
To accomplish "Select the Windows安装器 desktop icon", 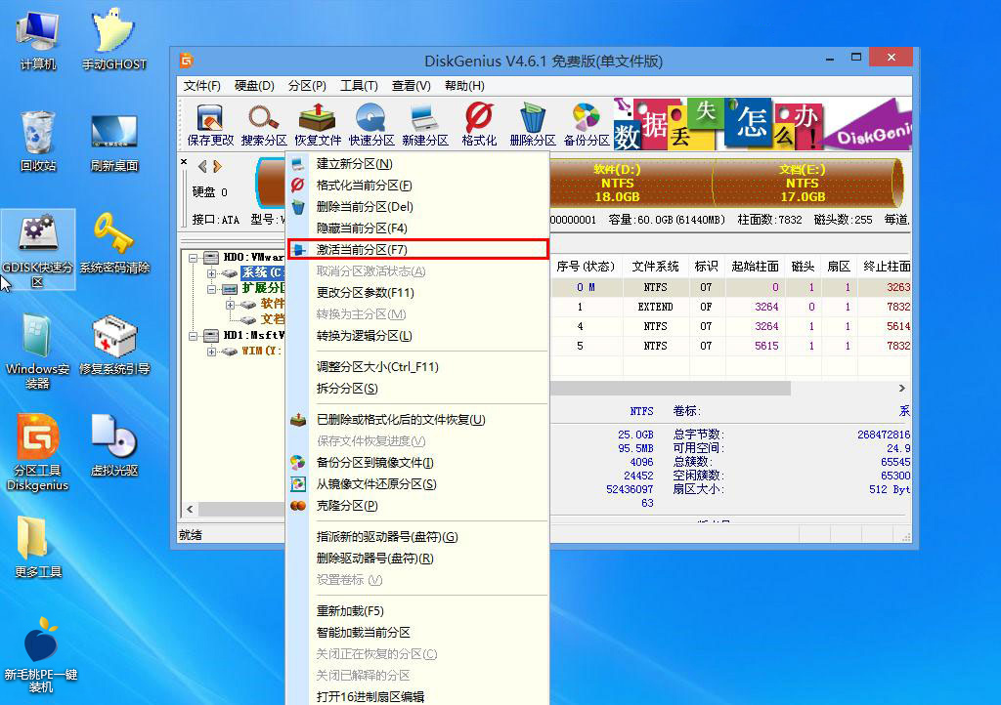I will (x=38, y=352).
